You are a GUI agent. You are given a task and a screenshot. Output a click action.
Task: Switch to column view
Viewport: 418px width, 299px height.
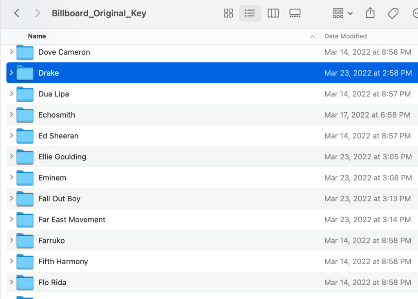(273, 13)
